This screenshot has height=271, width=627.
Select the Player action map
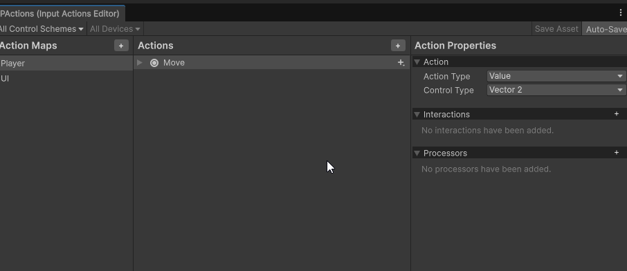pos(66,63)
